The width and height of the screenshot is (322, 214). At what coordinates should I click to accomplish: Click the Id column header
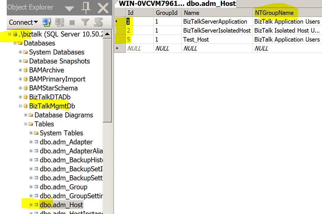click(139, 13)
